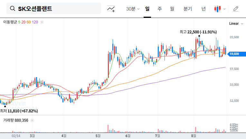The width and height of the screenshot is (246, 139).
Task: Open the 30분 interval dropdown
Action: coord(133,9)
